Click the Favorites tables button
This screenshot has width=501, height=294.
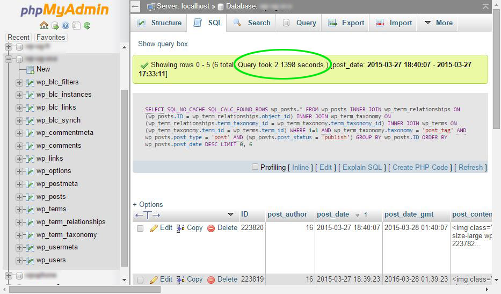tap(51, 38)
